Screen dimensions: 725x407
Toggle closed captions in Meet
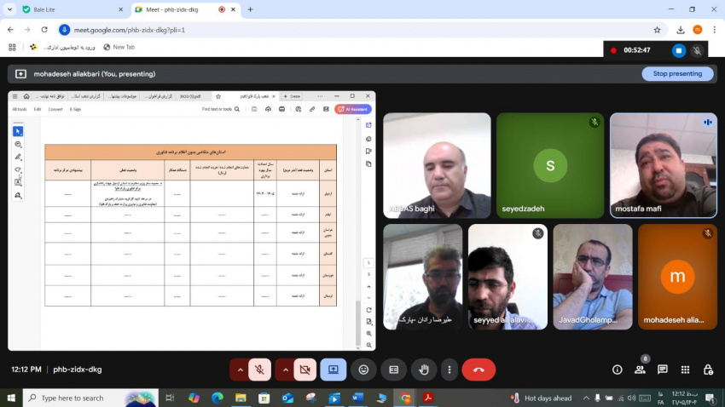click(x=393, y=370)
